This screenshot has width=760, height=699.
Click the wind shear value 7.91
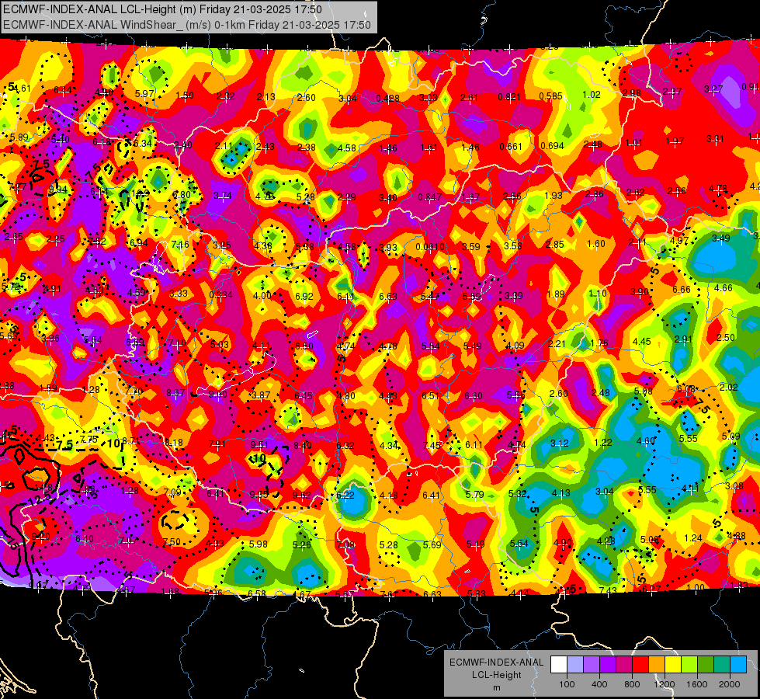217,443
